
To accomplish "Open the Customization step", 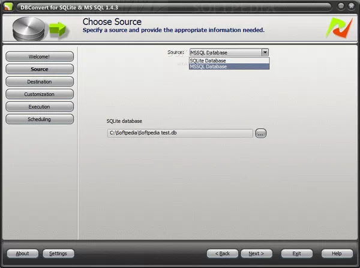I will [40, 94].
